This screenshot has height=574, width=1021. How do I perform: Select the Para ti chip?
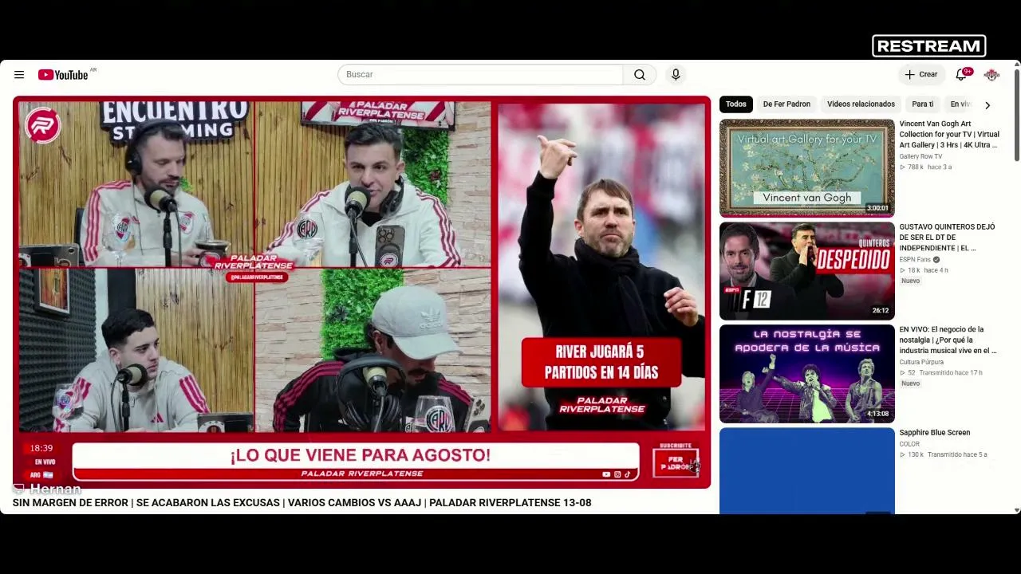[x=923, y=104]
